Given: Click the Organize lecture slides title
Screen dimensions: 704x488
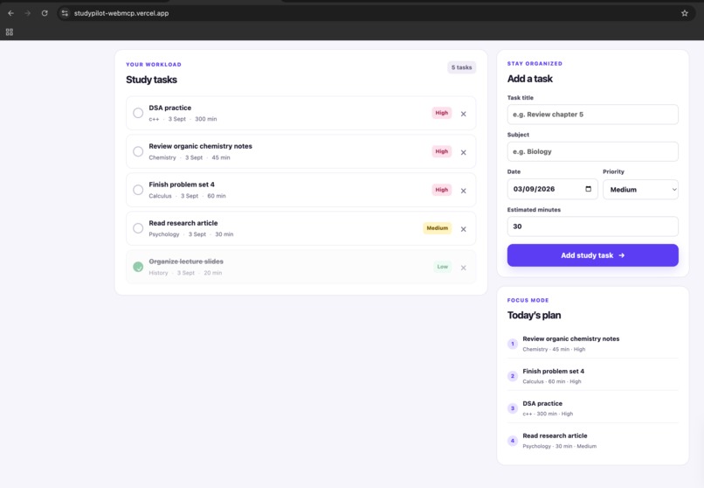Looking at the screenshot, I should tap(186, 261).
